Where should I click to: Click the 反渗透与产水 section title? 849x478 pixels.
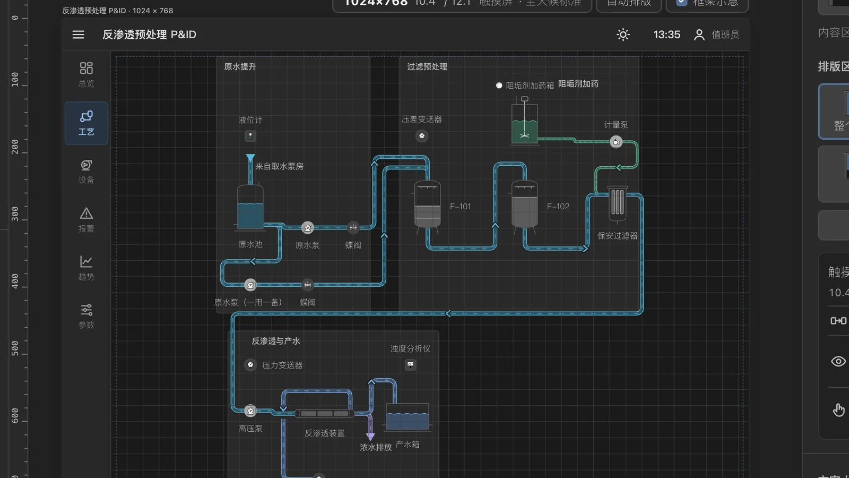[276, 341]
